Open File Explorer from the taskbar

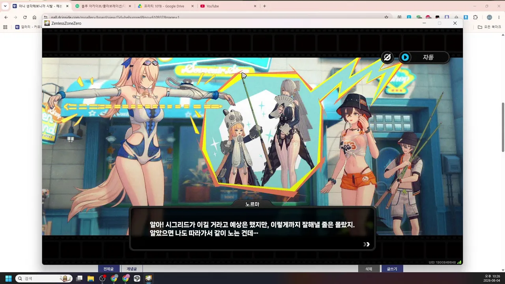pyautogui.click(x=91, y=278)
